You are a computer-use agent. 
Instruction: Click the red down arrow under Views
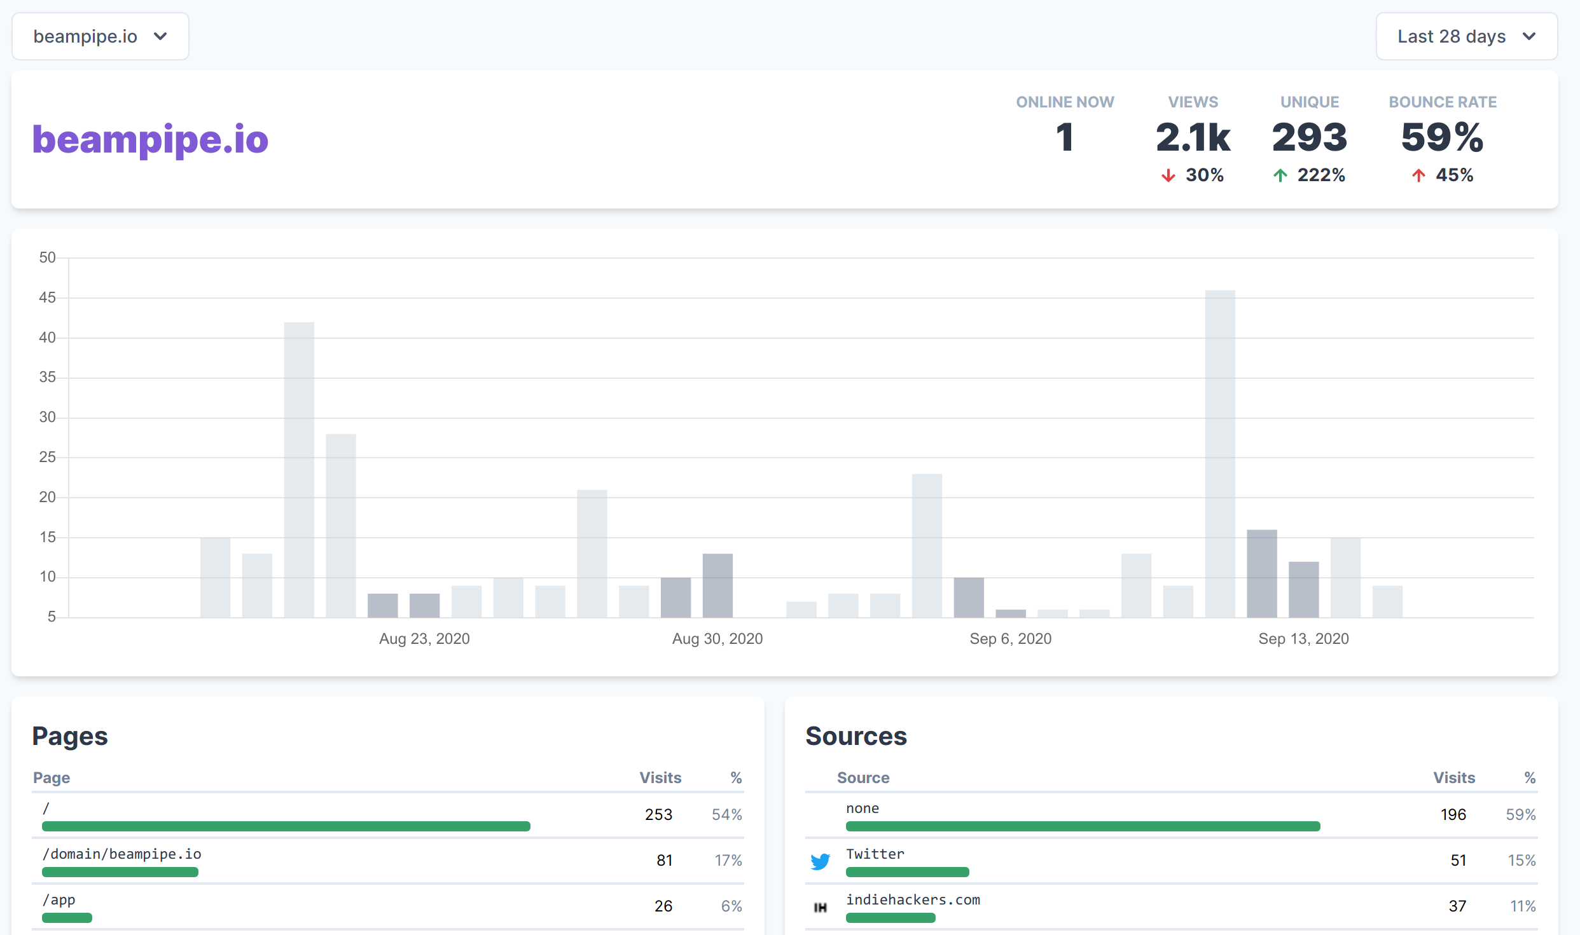click(1168, 175)
